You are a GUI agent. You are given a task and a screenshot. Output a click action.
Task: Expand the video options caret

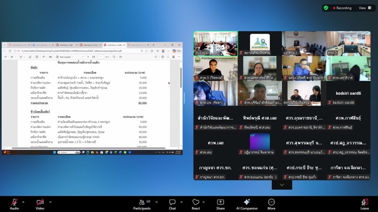click(50, 202)
